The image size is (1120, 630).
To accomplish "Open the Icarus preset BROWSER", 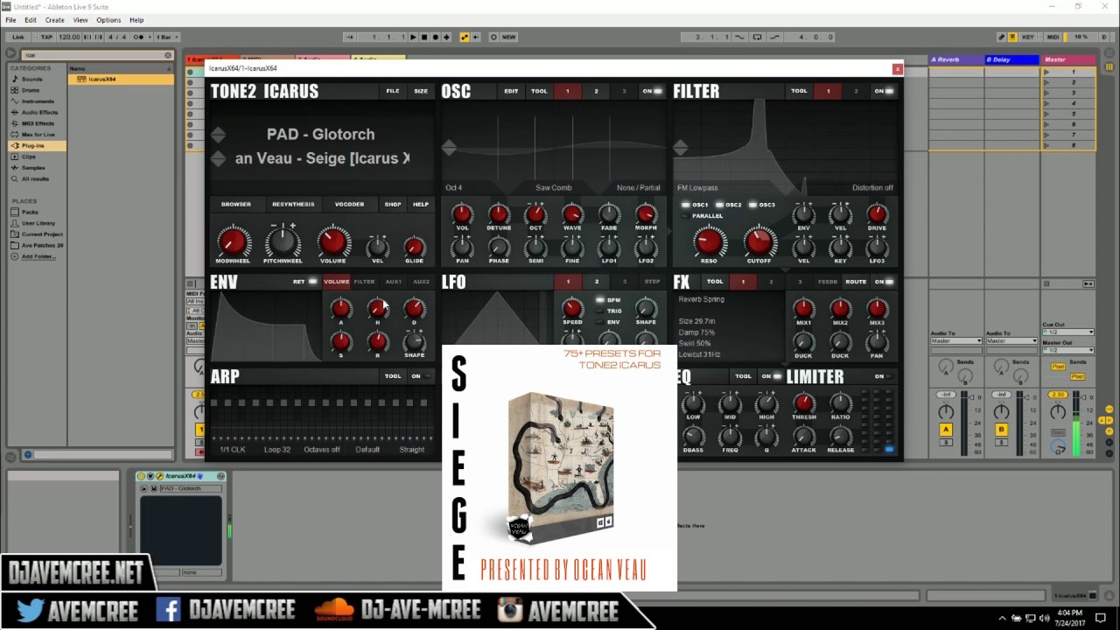I will [235, 205].
